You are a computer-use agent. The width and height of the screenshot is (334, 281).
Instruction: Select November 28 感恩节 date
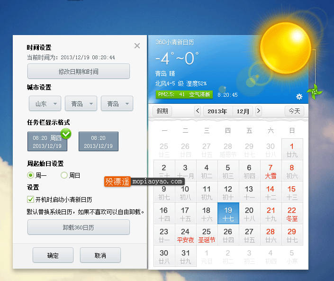[x=228, y=149]
